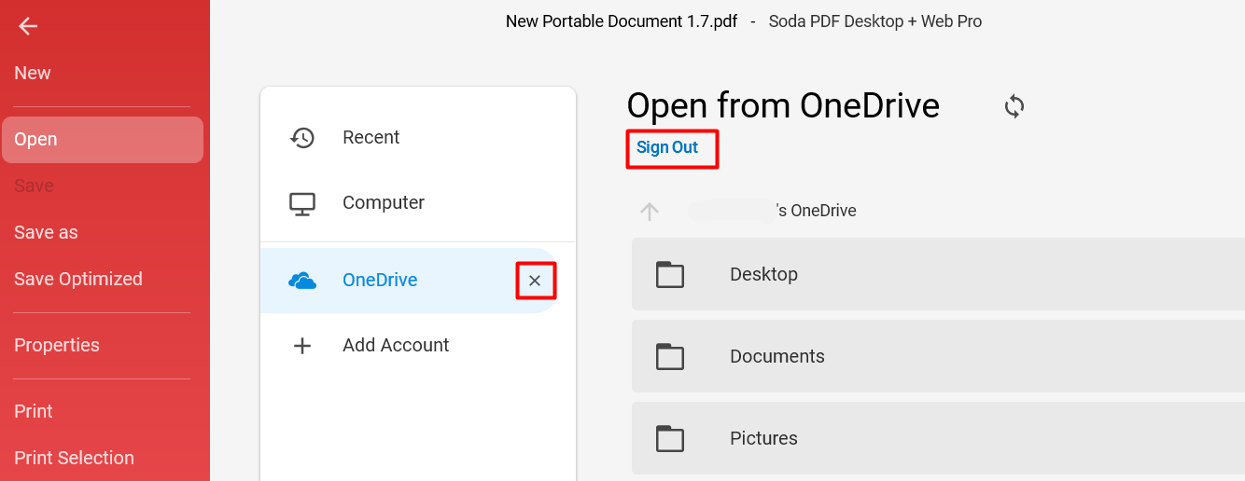Click the Documents folder icon
The height and width of the screenshot is (481, 1245).
pyautogui.click(x=670, y=356)
